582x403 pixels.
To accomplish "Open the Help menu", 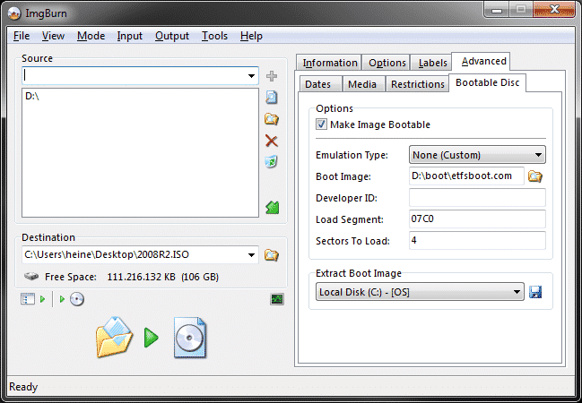I will click(251, 36).
